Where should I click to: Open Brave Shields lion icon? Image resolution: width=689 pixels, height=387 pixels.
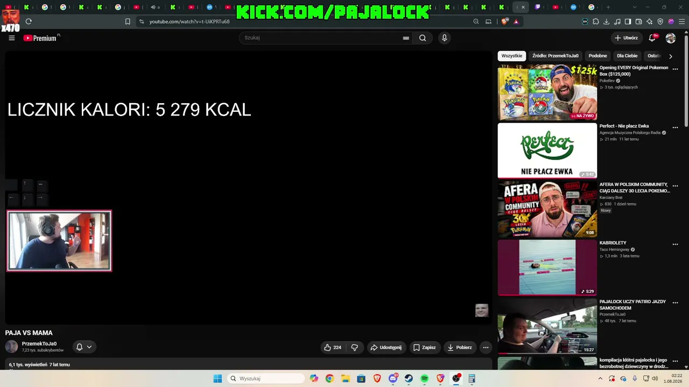pyautogui.click(x=504, y=21)
